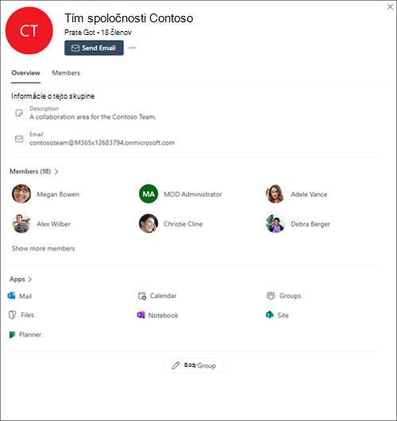This screenshot has height=421, width=397.
Task: Open Megan Bowen's profile photo
Action: tap(21, 194)
